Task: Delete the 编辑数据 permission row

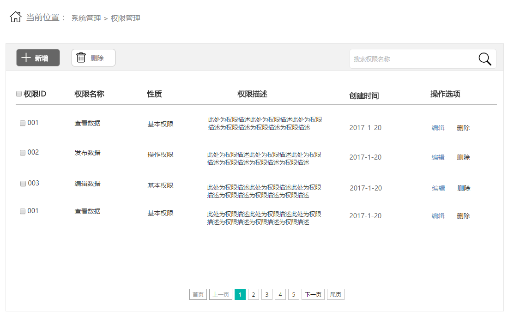Action: click(x=464, y=188)
